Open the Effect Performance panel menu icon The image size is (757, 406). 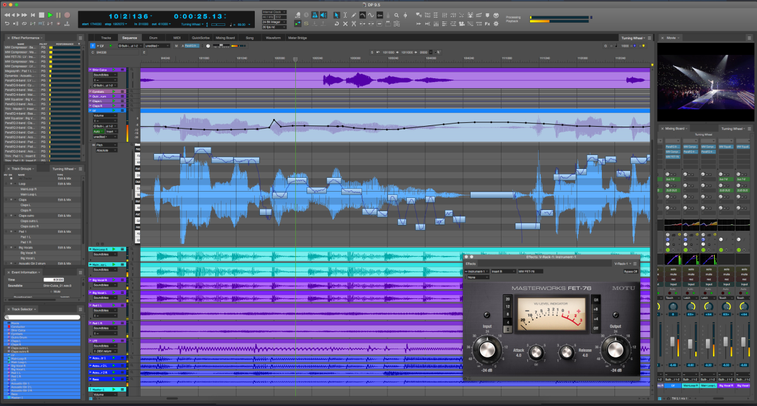(x=80, y=38)
